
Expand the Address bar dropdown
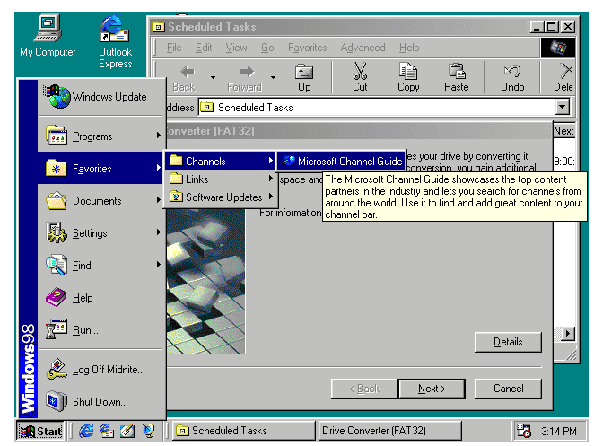coord(563,107)
